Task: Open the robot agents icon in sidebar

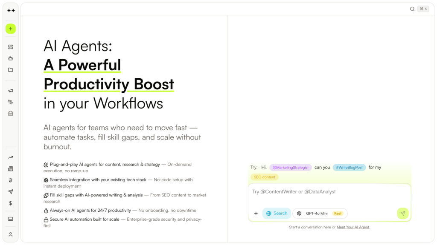Action: 11,58
